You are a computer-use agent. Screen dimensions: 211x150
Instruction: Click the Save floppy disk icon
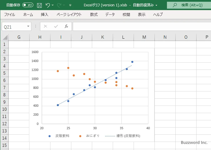click(x=39, y=5)
